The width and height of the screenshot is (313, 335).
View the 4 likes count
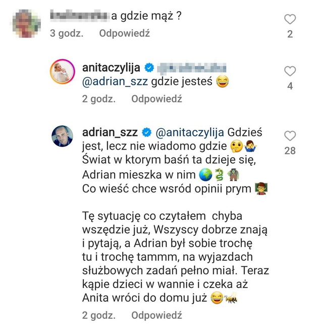pos(290,86)
